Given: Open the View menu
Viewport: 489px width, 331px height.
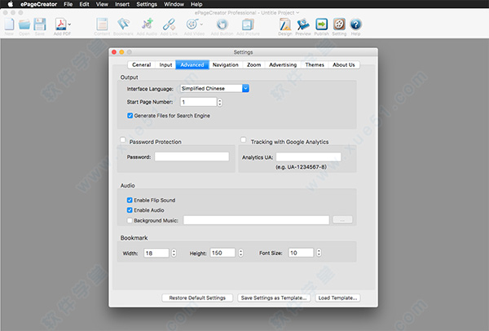Looking at the screenshot, I should click(102, 4).
